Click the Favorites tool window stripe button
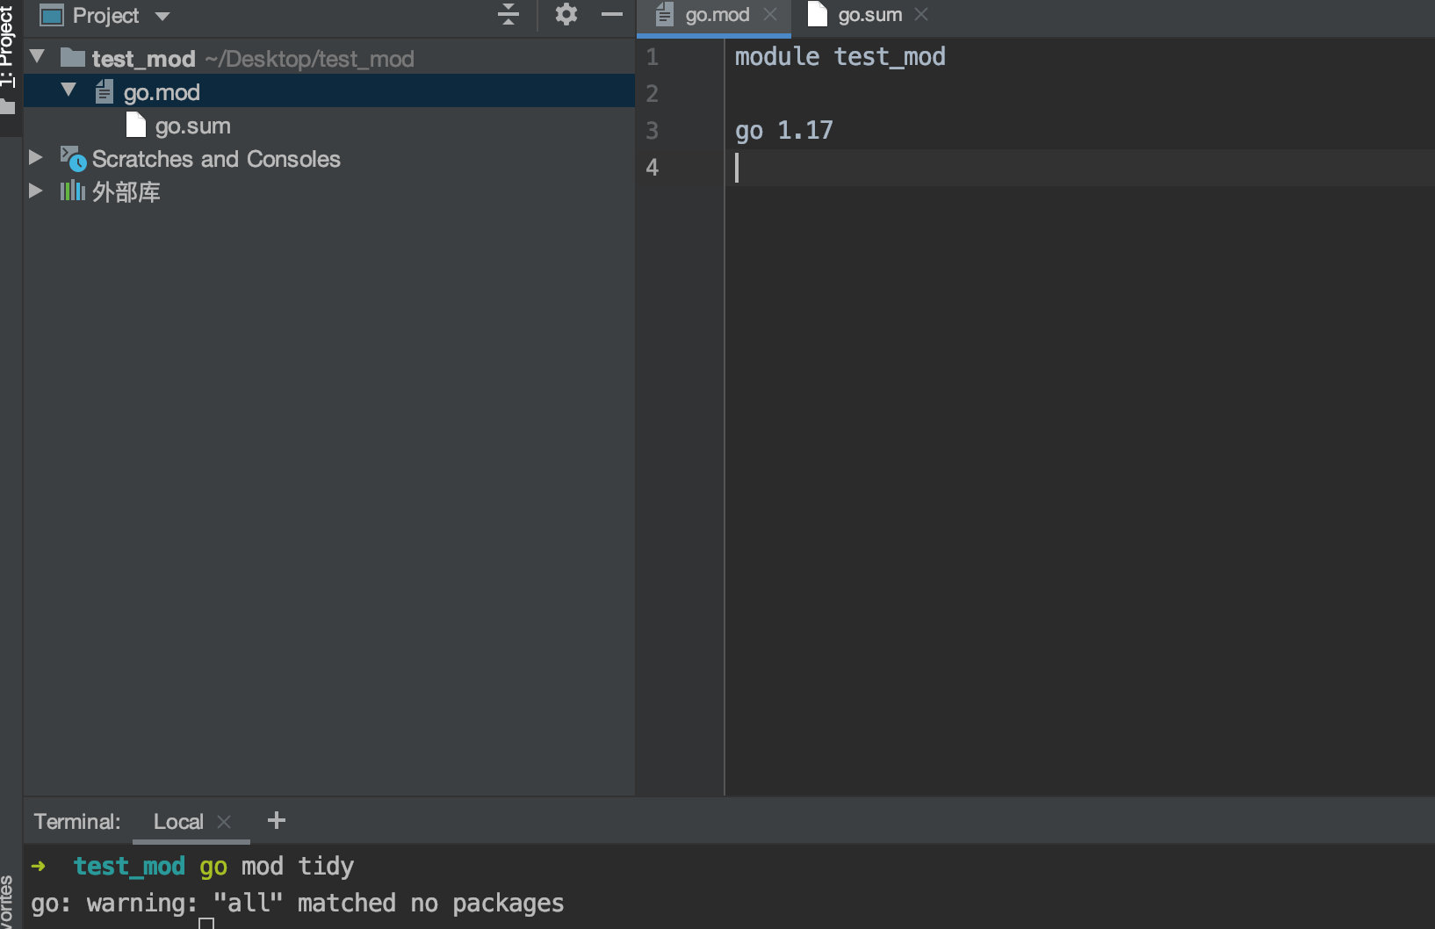1435x929 pixels. 9,896
